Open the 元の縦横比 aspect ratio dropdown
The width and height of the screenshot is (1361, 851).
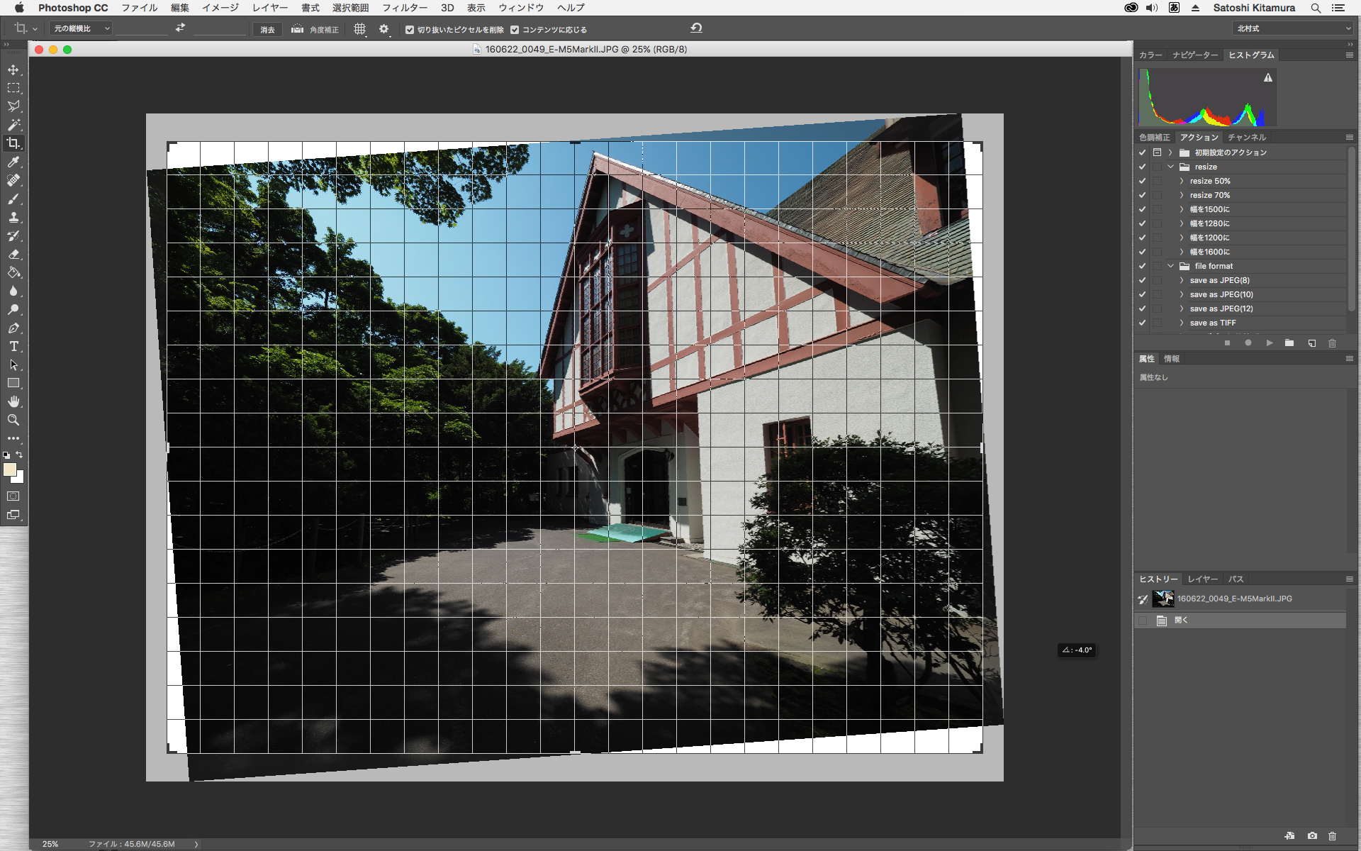tap(81, 29)
